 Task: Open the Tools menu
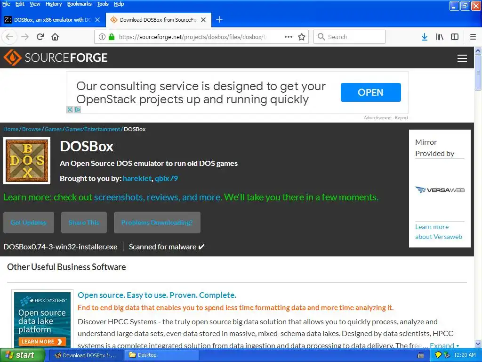tap(103, 4)
